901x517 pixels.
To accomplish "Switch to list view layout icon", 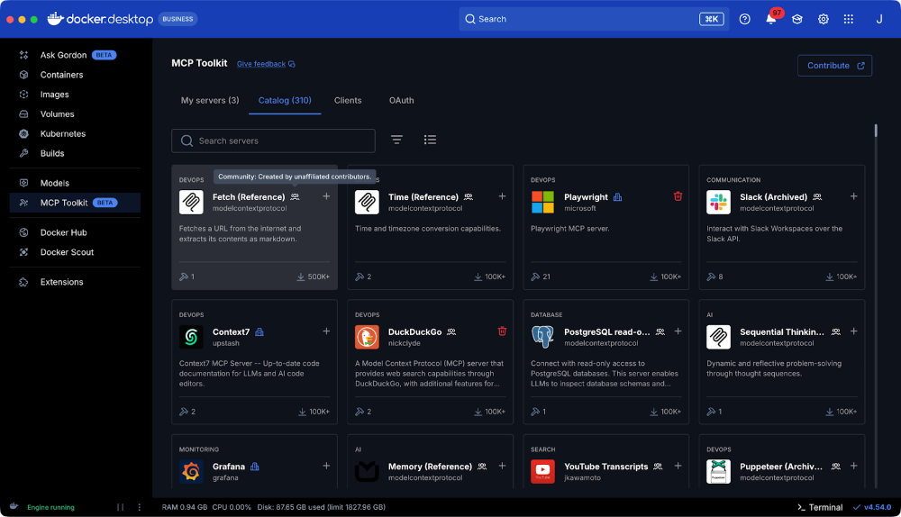I will [430, 140].
